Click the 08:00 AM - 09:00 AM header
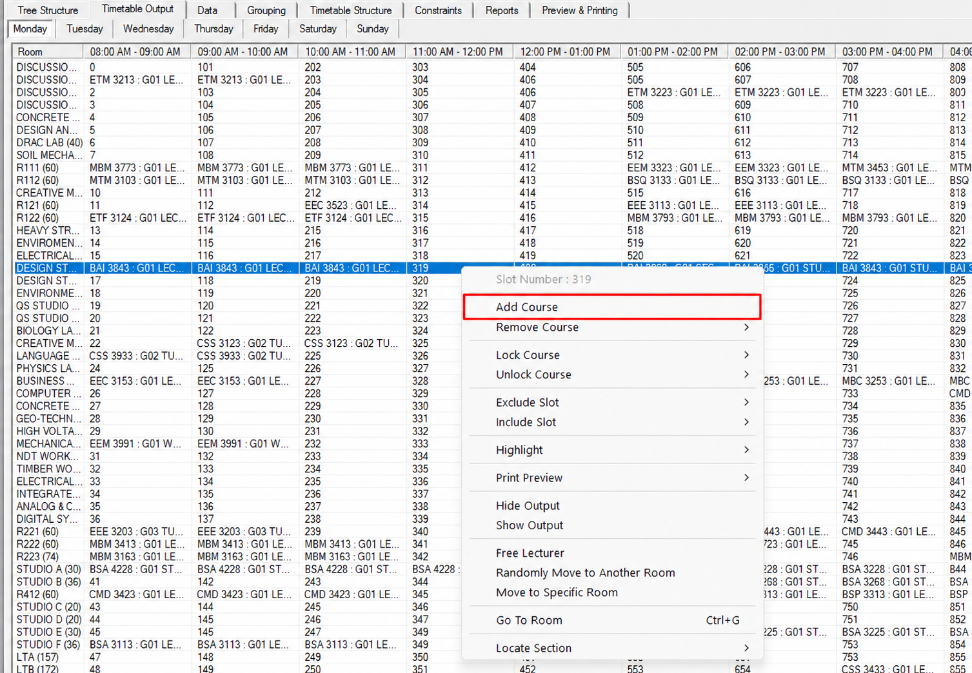This screenshot has height=673, width=972. pos(137,52)
